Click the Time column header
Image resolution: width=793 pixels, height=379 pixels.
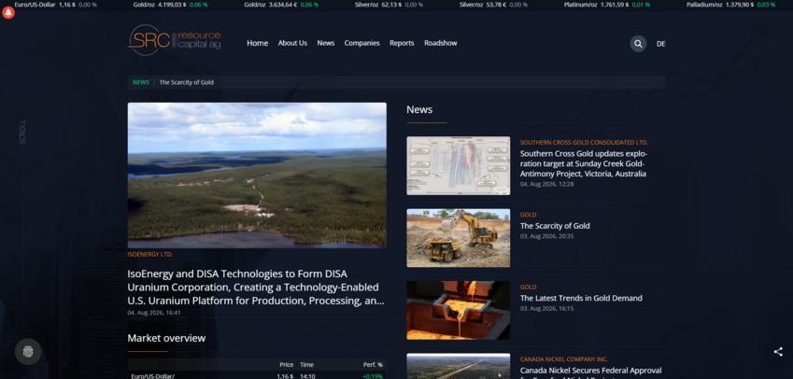point(306,364)
